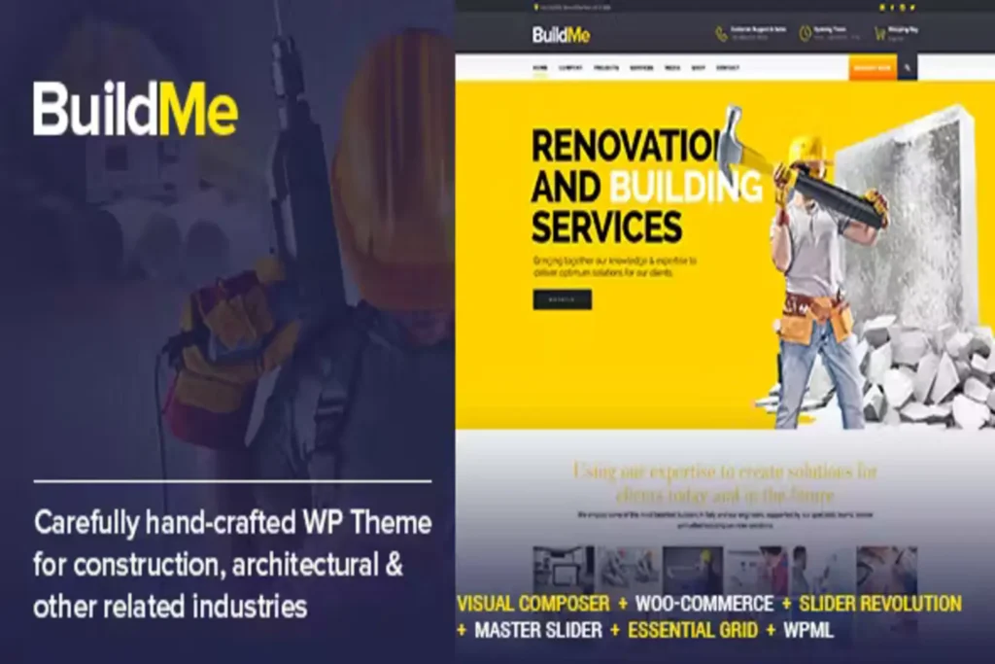Open the first thumbnail in the gallery row
This screenshot has width=995, height=664.
563,569
